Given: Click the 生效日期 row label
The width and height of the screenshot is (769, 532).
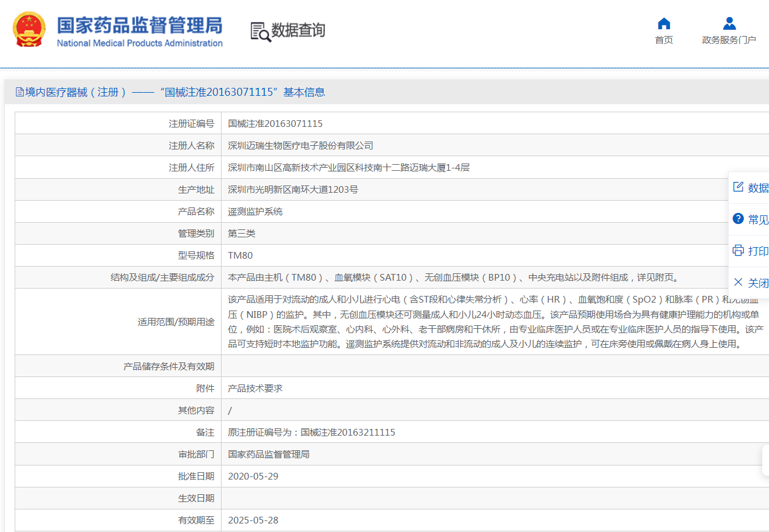Looking at the screenshot, I should [196, 498].
